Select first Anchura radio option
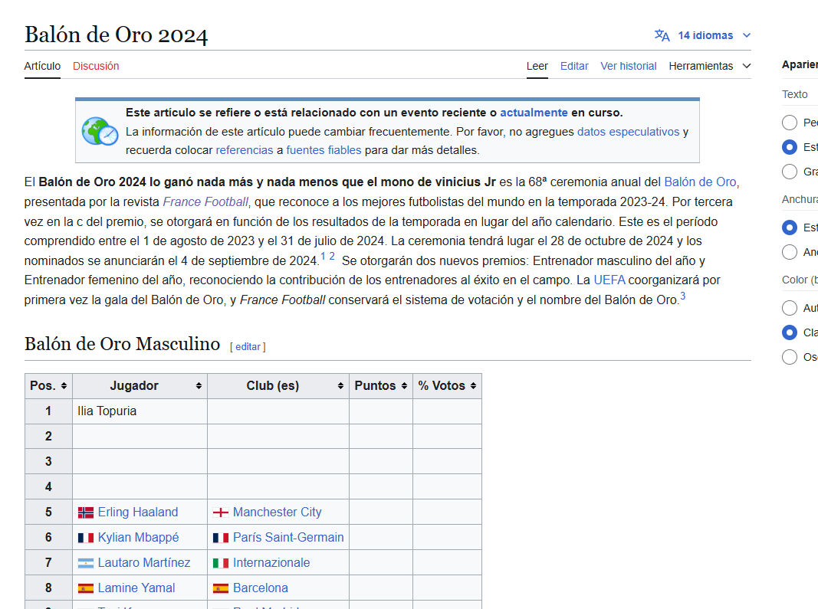The height and width of the screenshot is (609, 818). point(790,228)
